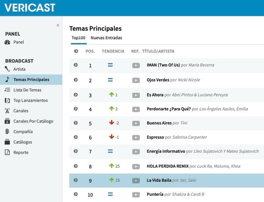Click the album icon beside Top Lanzamientos
Screen dimensions: 264x202
7,100
